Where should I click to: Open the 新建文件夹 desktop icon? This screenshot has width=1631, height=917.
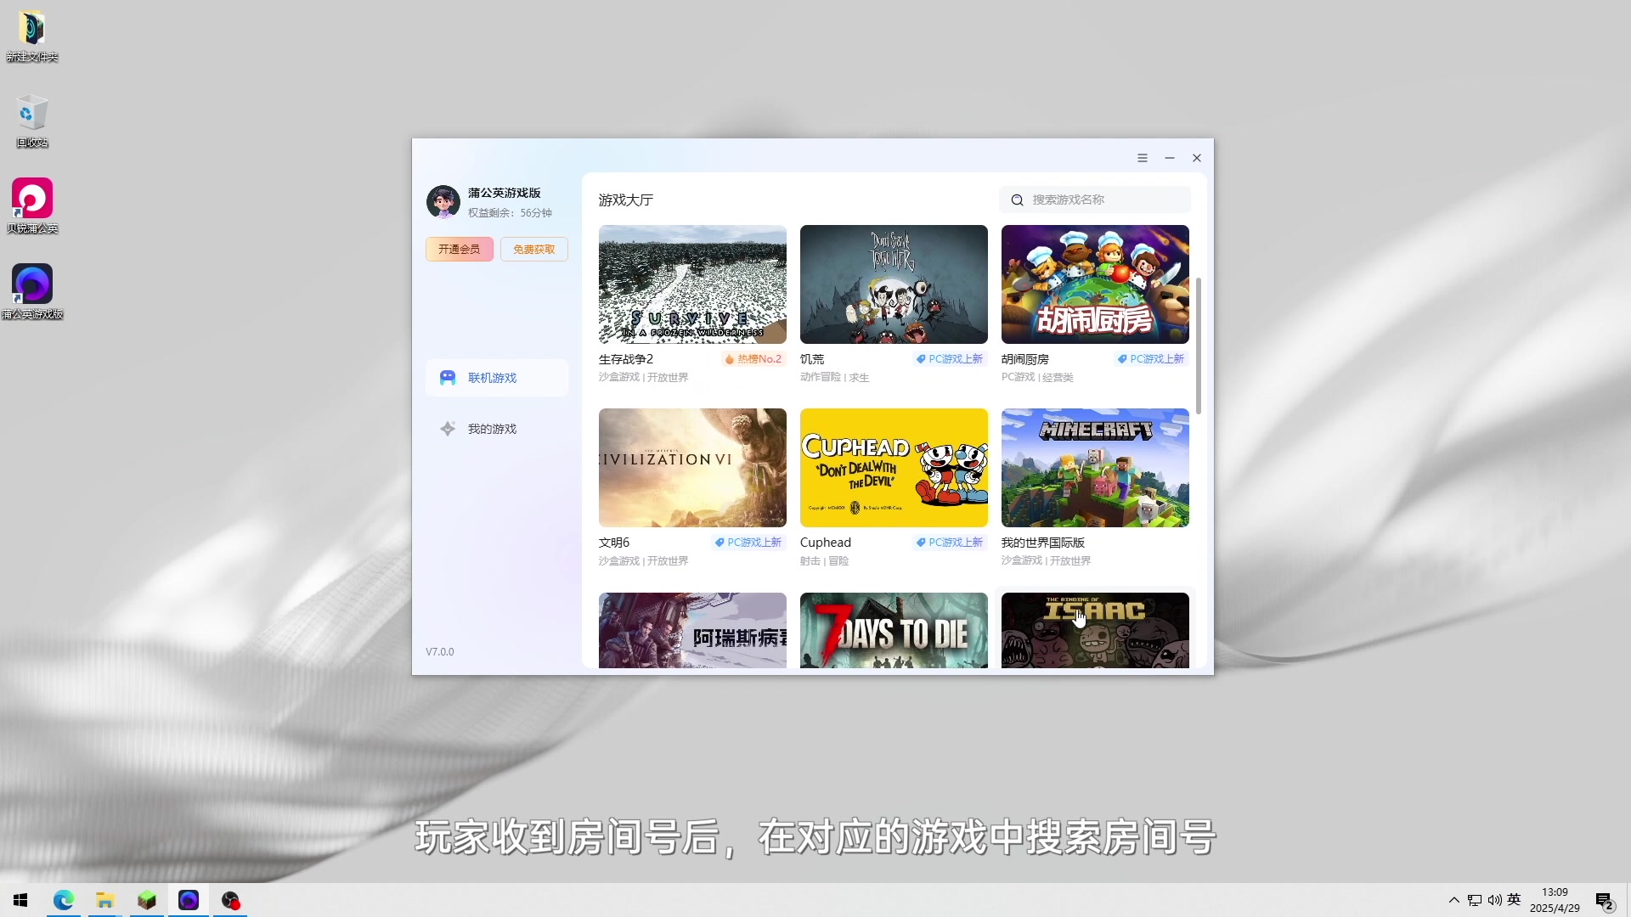[32, 37]
